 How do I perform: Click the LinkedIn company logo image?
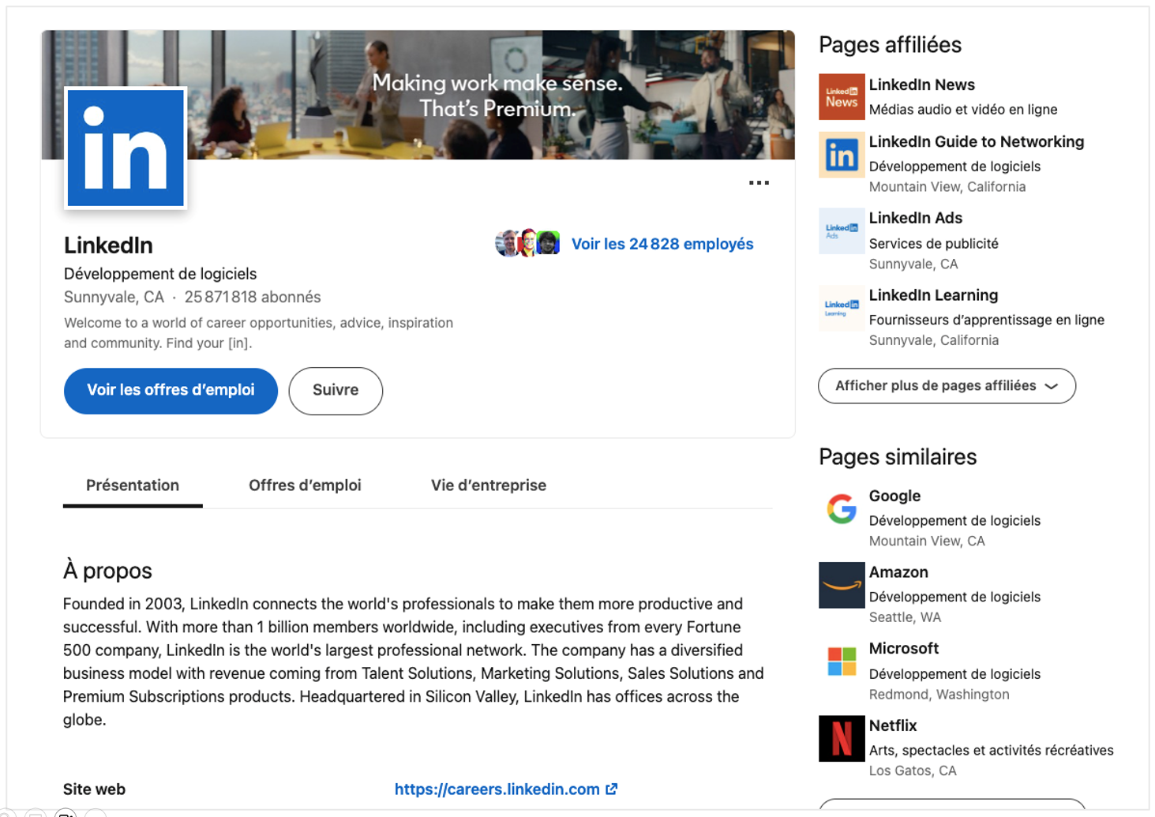tap(126, 148)
